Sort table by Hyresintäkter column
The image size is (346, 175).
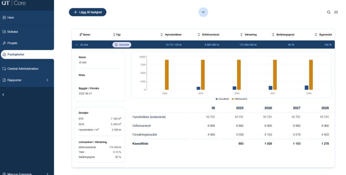(173, 35)
